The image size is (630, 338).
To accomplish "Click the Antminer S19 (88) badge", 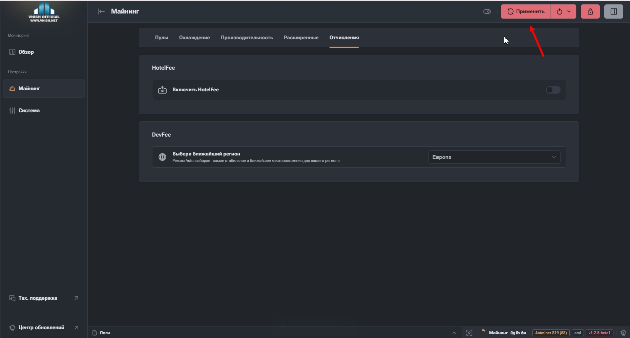I will (x=551, y=333).
